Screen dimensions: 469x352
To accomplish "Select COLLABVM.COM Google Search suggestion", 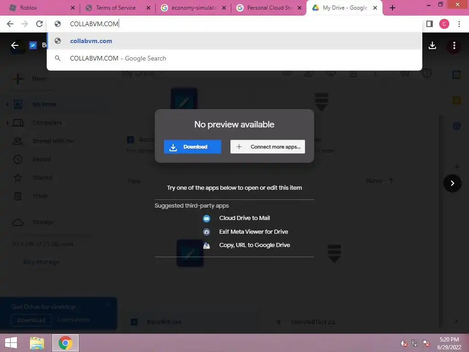I will (234, 58).
